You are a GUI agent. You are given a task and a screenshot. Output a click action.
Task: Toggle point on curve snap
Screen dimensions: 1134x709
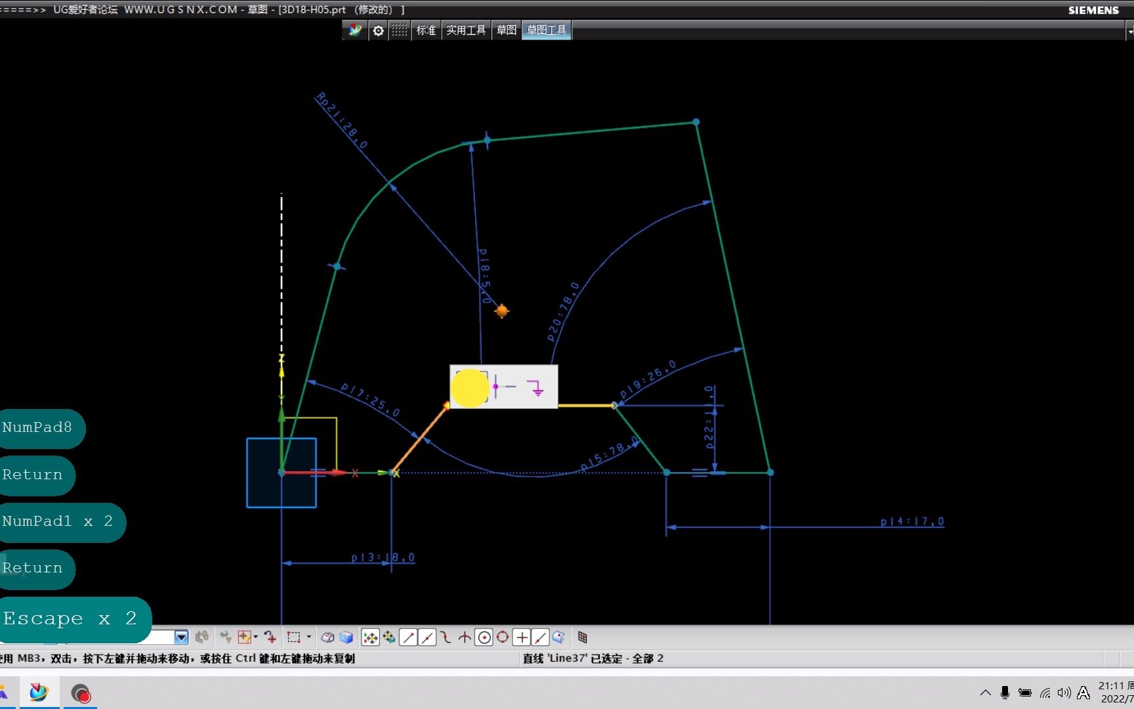(540, 637)
